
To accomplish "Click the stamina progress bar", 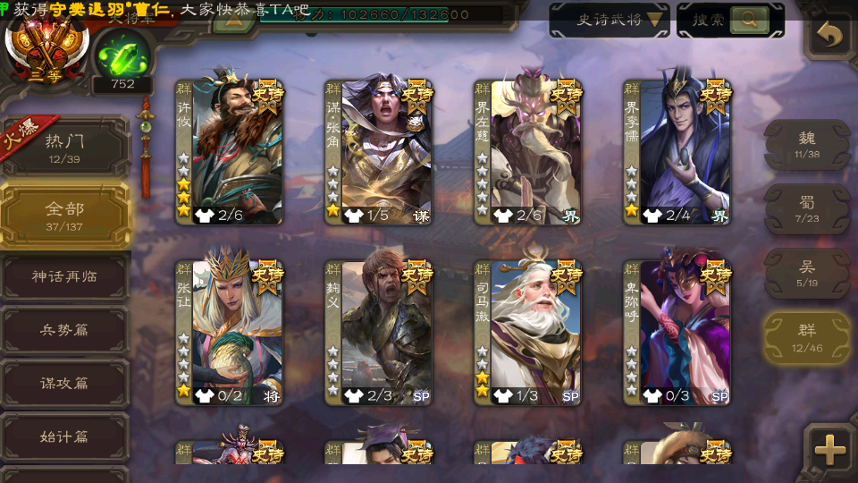I will click(381, 15).
